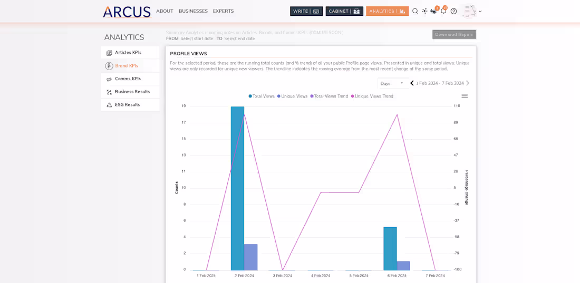Click the Download Report button

pos(454,34)
